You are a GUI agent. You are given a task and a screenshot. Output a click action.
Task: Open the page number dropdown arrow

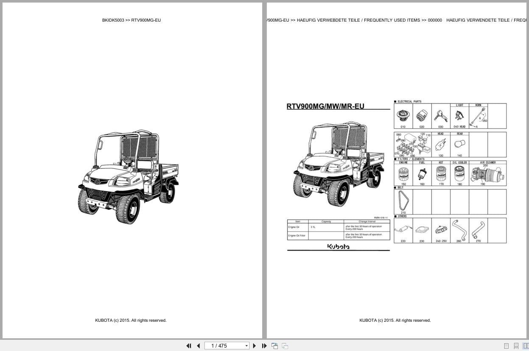pyautogui.click(x=246, y=346)
